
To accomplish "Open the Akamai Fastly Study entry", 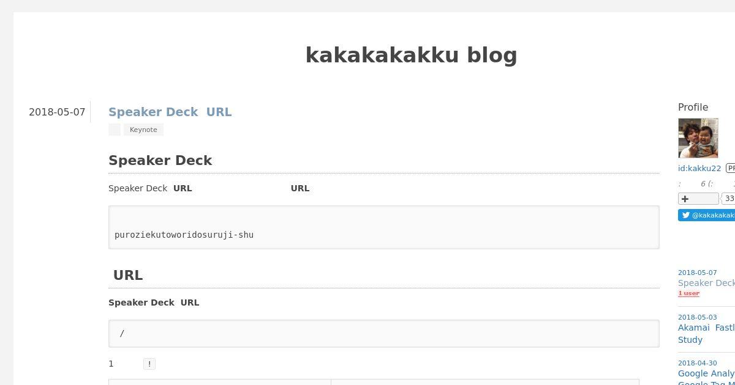I will [x=706, y=334].
